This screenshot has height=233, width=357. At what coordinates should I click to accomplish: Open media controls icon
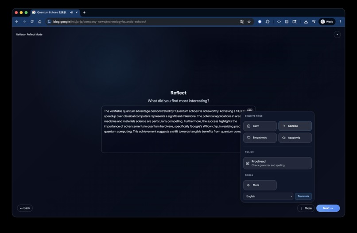point(314,22)
